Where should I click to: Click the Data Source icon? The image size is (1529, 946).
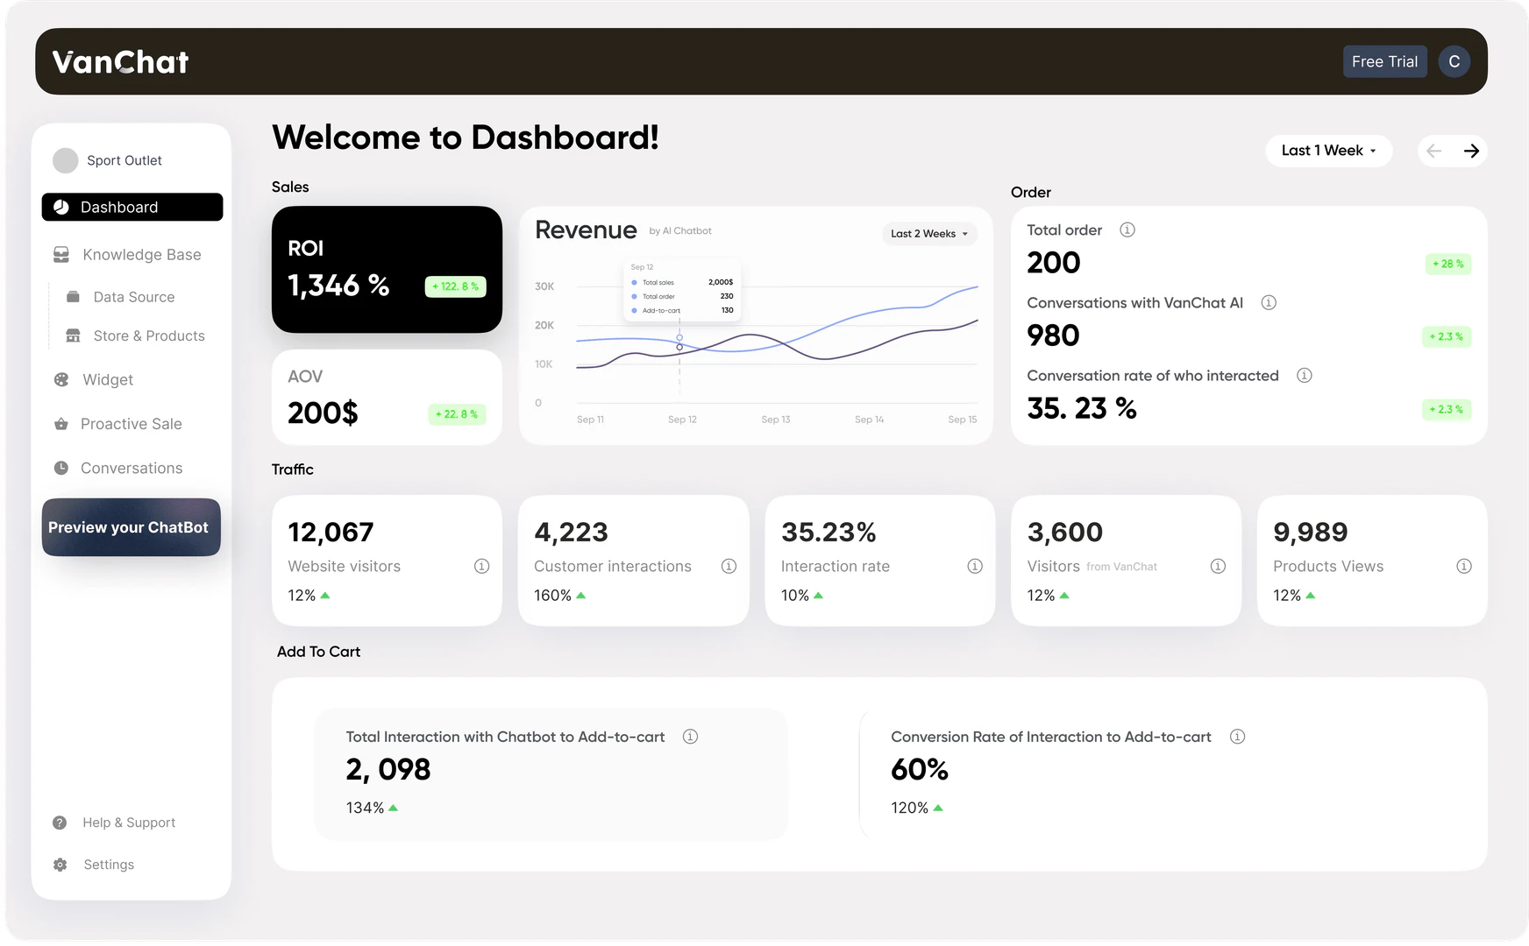pos(74,296)
